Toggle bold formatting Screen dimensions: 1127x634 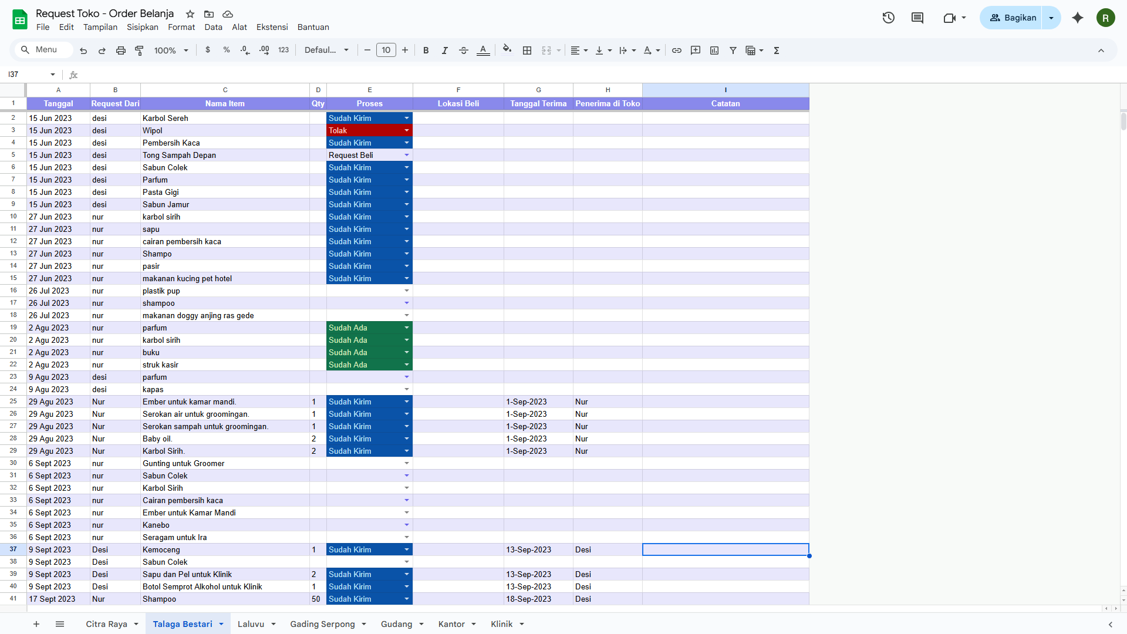point(426,50)
